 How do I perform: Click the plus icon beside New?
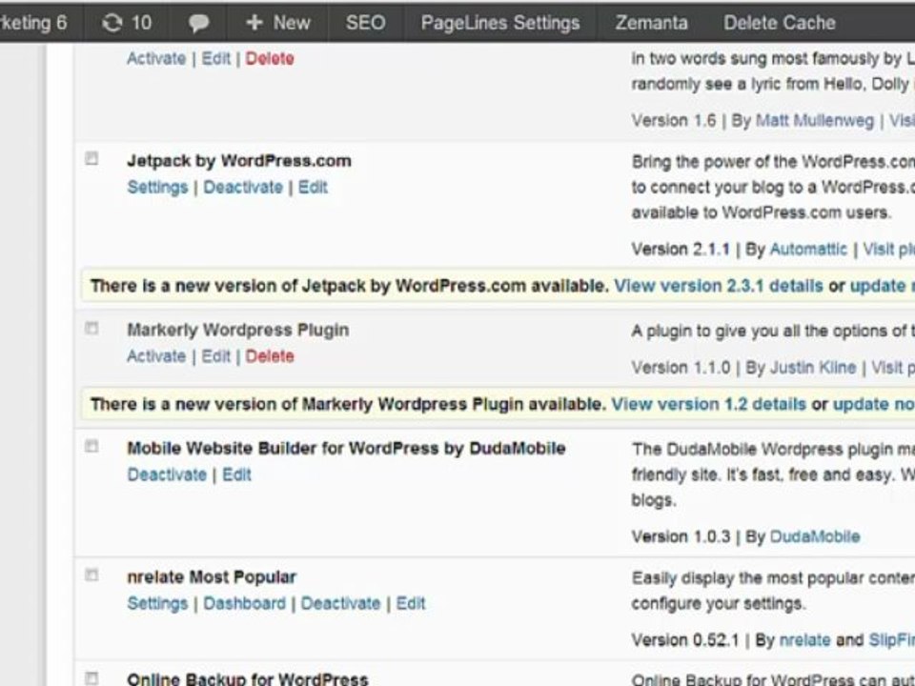(254, 23)
